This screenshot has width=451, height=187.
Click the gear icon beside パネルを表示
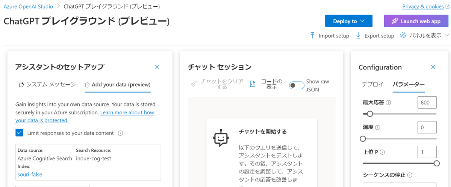[403, 36]
